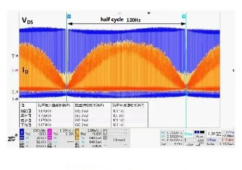
Task: Toggle channel 3 coupling icon below badge
Action: coord(77,137)
